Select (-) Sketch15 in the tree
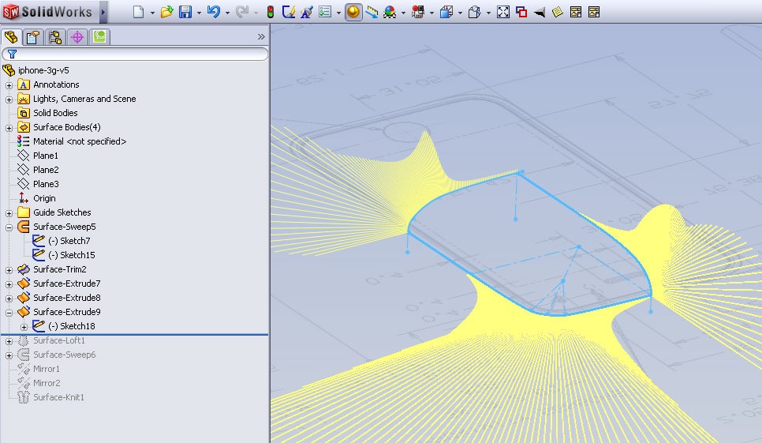This screenshot has height=443, width=762. click(72, 255)
